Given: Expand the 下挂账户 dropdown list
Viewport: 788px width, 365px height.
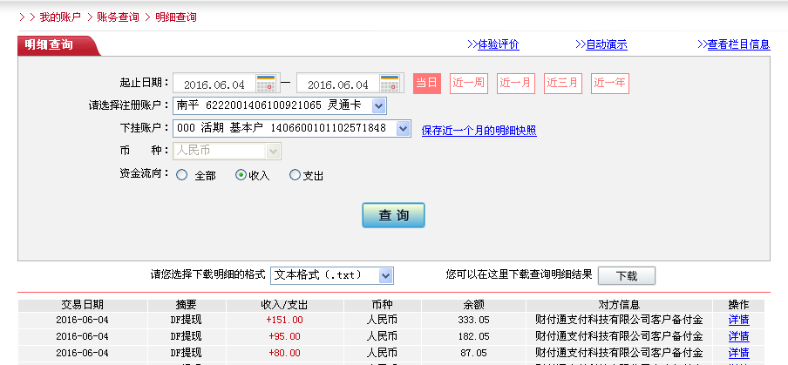Looking at the screenshot, I should click(x=403, y=128).
